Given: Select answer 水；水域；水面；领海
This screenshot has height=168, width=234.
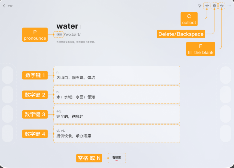Looking at the screenshot, I should coord(117,94).
